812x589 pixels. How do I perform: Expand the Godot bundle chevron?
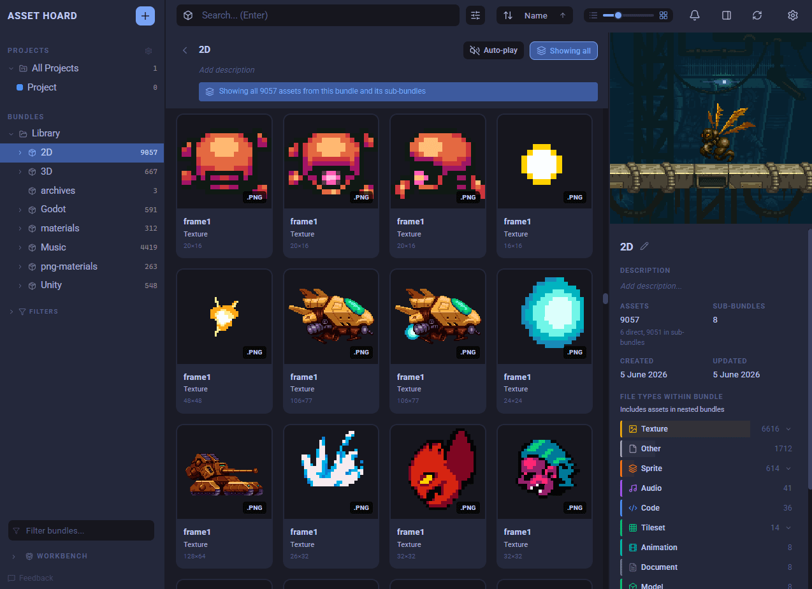point(20,209)
